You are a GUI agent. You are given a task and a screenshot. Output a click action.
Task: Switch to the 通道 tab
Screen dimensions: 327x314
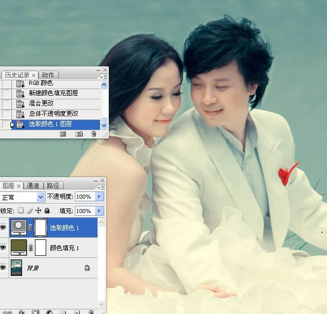[33, 186]
